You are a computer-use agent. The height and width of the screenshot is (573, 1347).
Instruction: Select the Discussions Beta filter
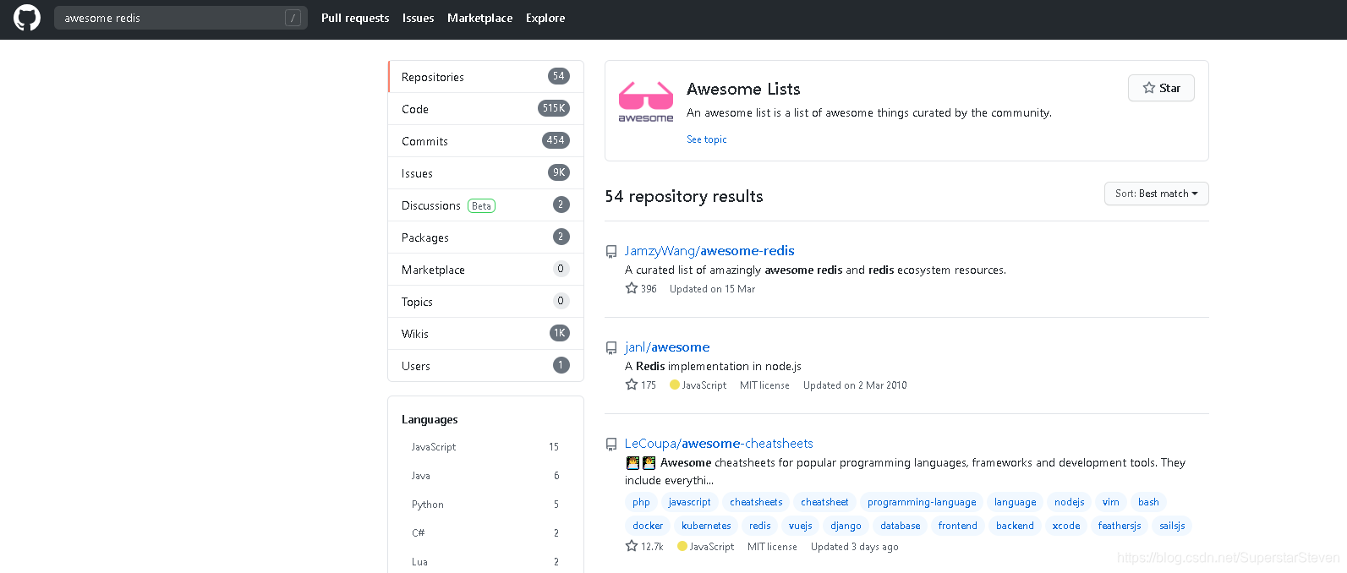click(x=485, y=205)
